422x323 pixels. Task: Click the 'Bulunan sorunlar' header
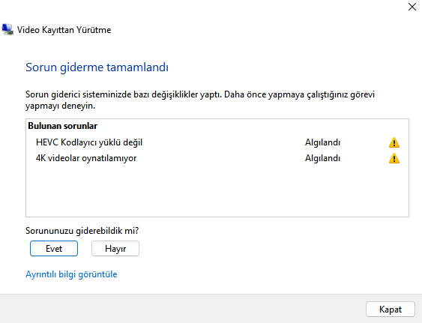tap(63, 126)
